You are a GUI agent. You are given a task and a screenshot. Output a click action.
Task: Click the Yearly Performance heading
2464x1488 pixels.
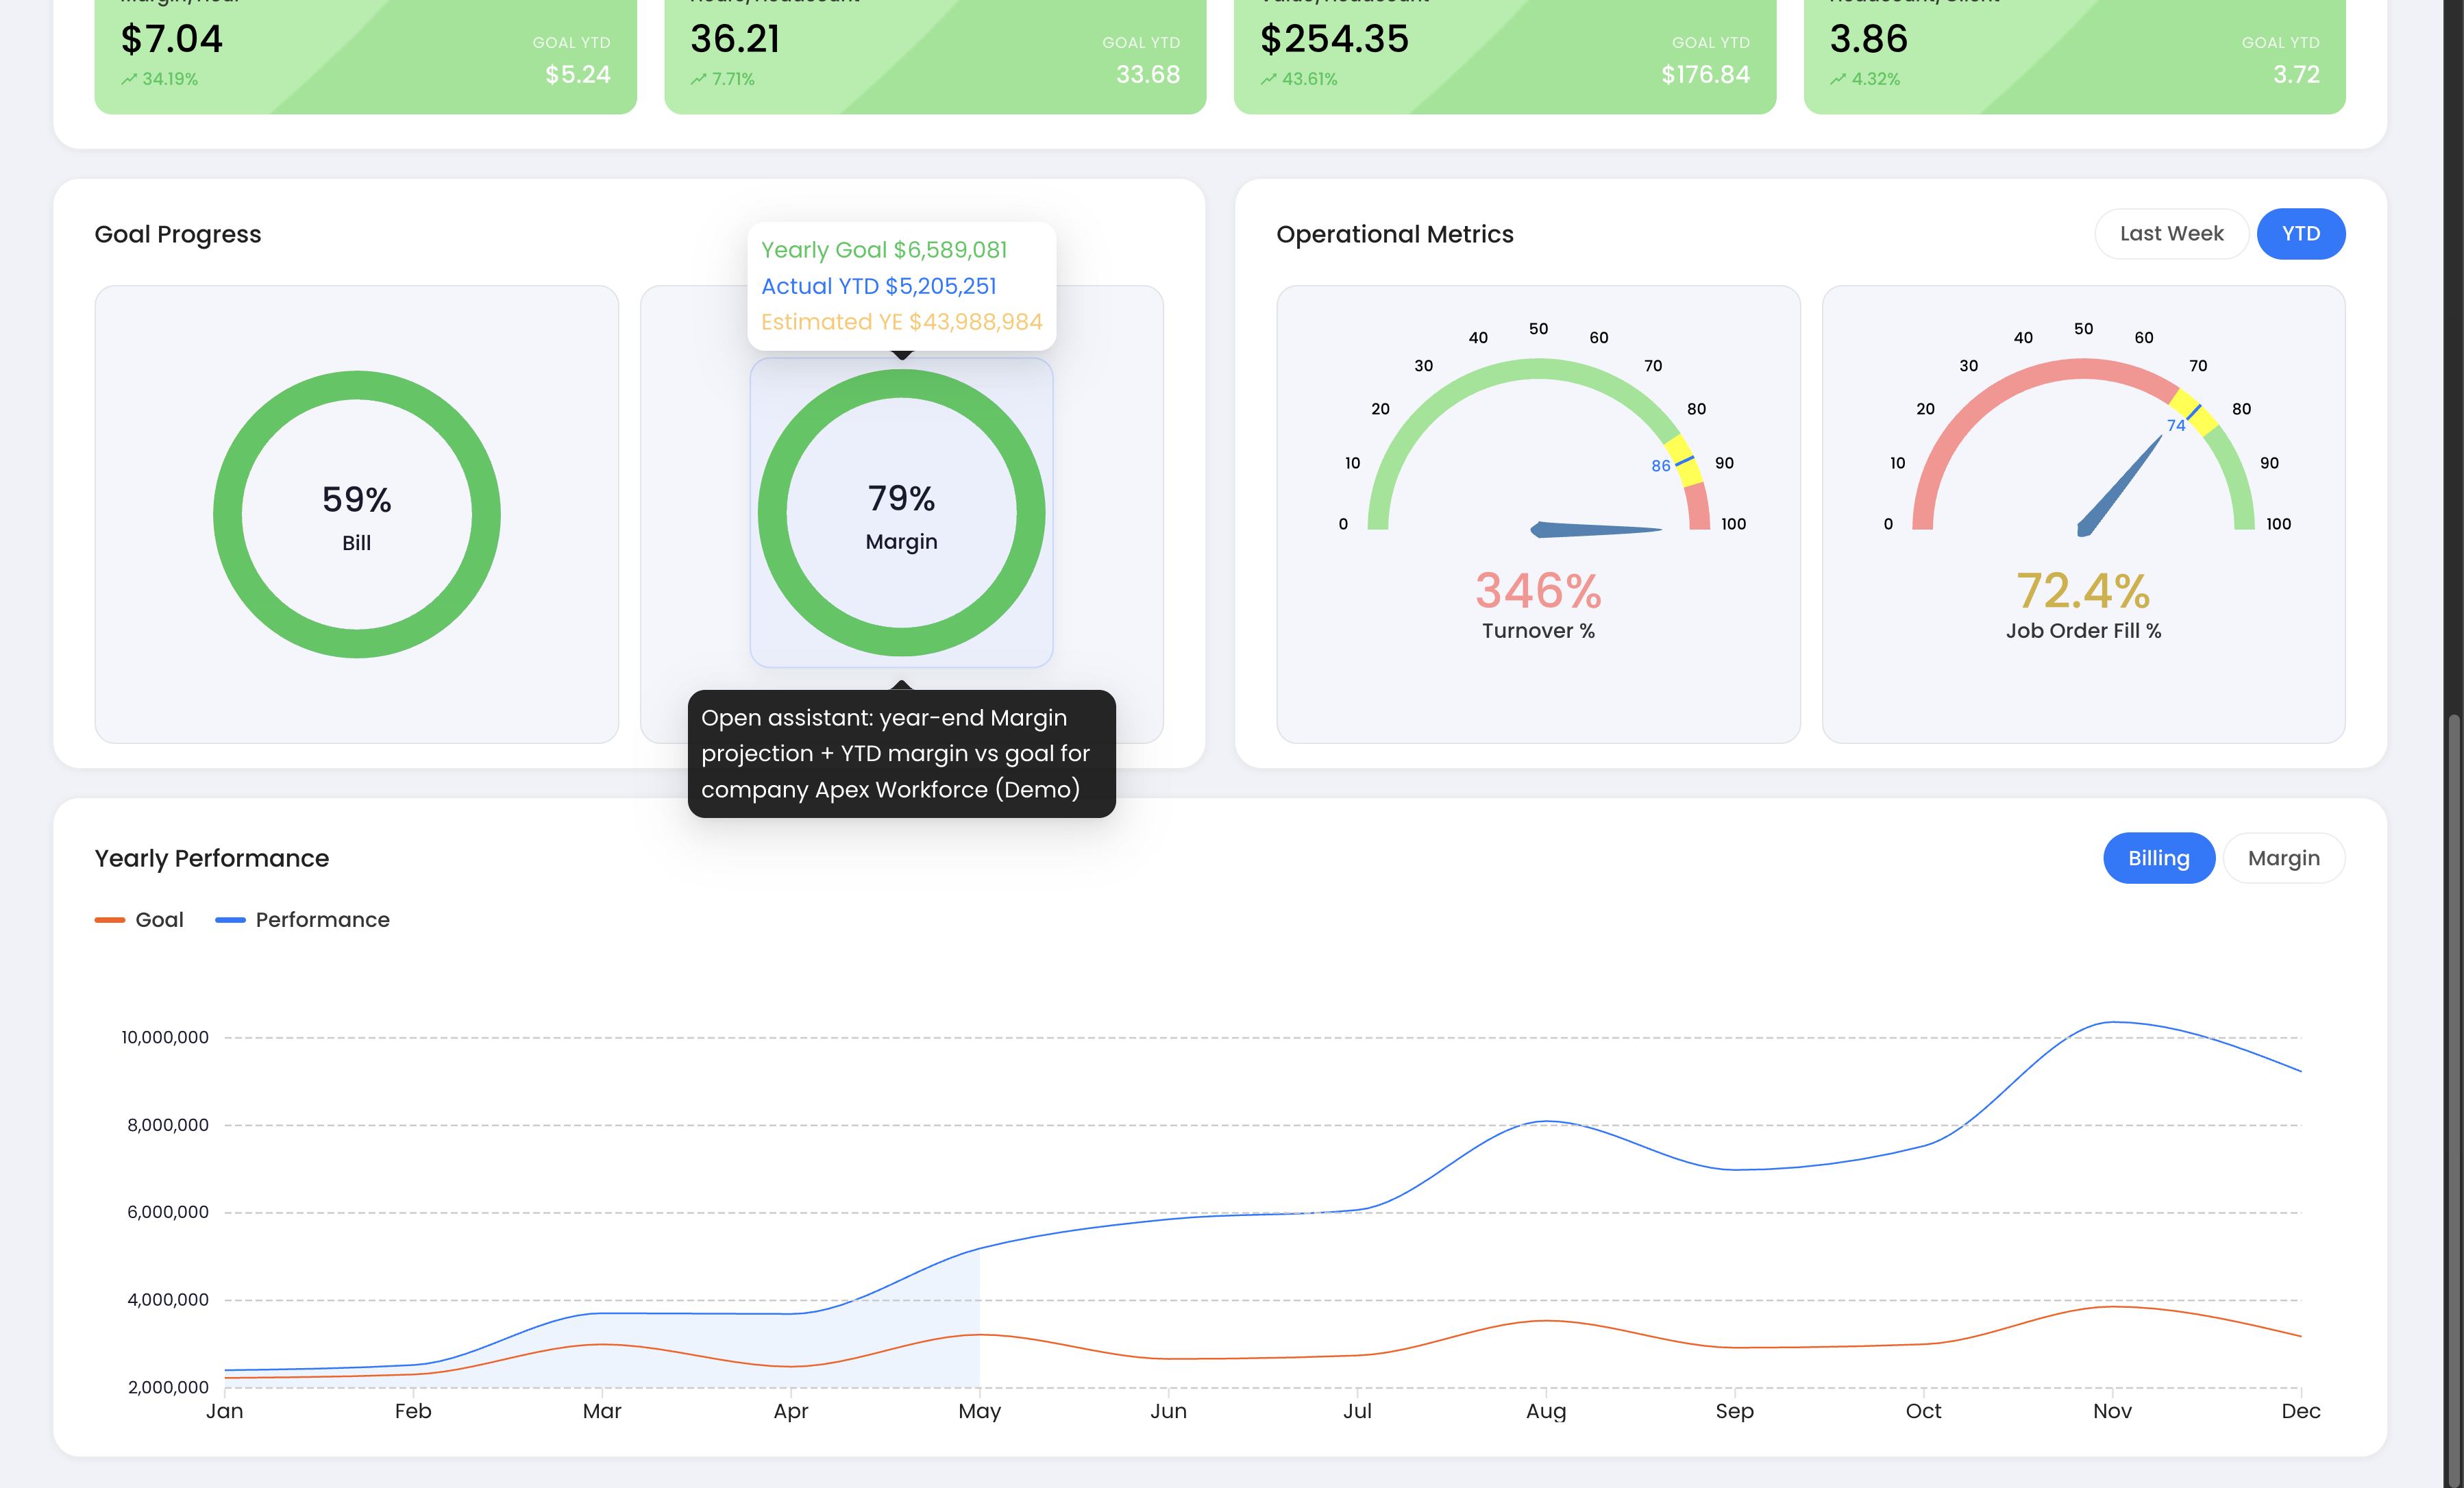point(212,858)
